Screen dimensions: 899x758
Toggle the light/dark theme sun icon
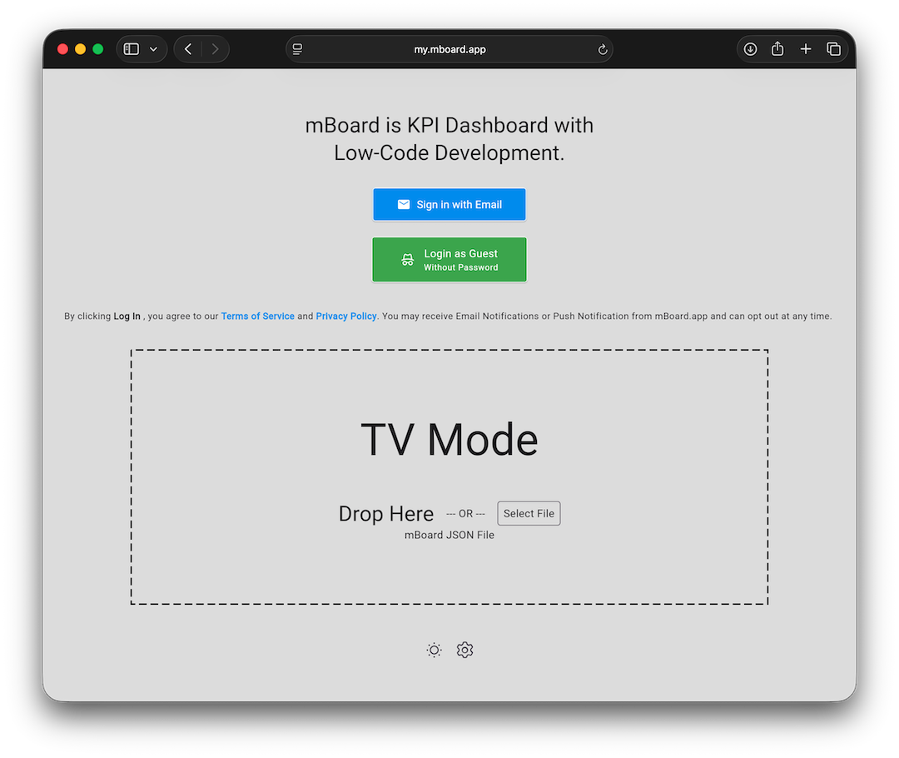point(433,650)
